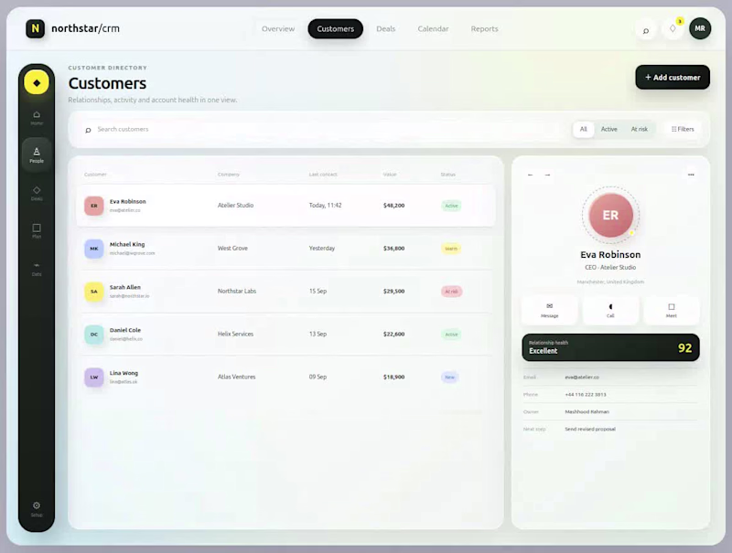This screenshot has width=732, height=553.
Task: Go to Home in the sidebar
Action: (x=37, y=118)
